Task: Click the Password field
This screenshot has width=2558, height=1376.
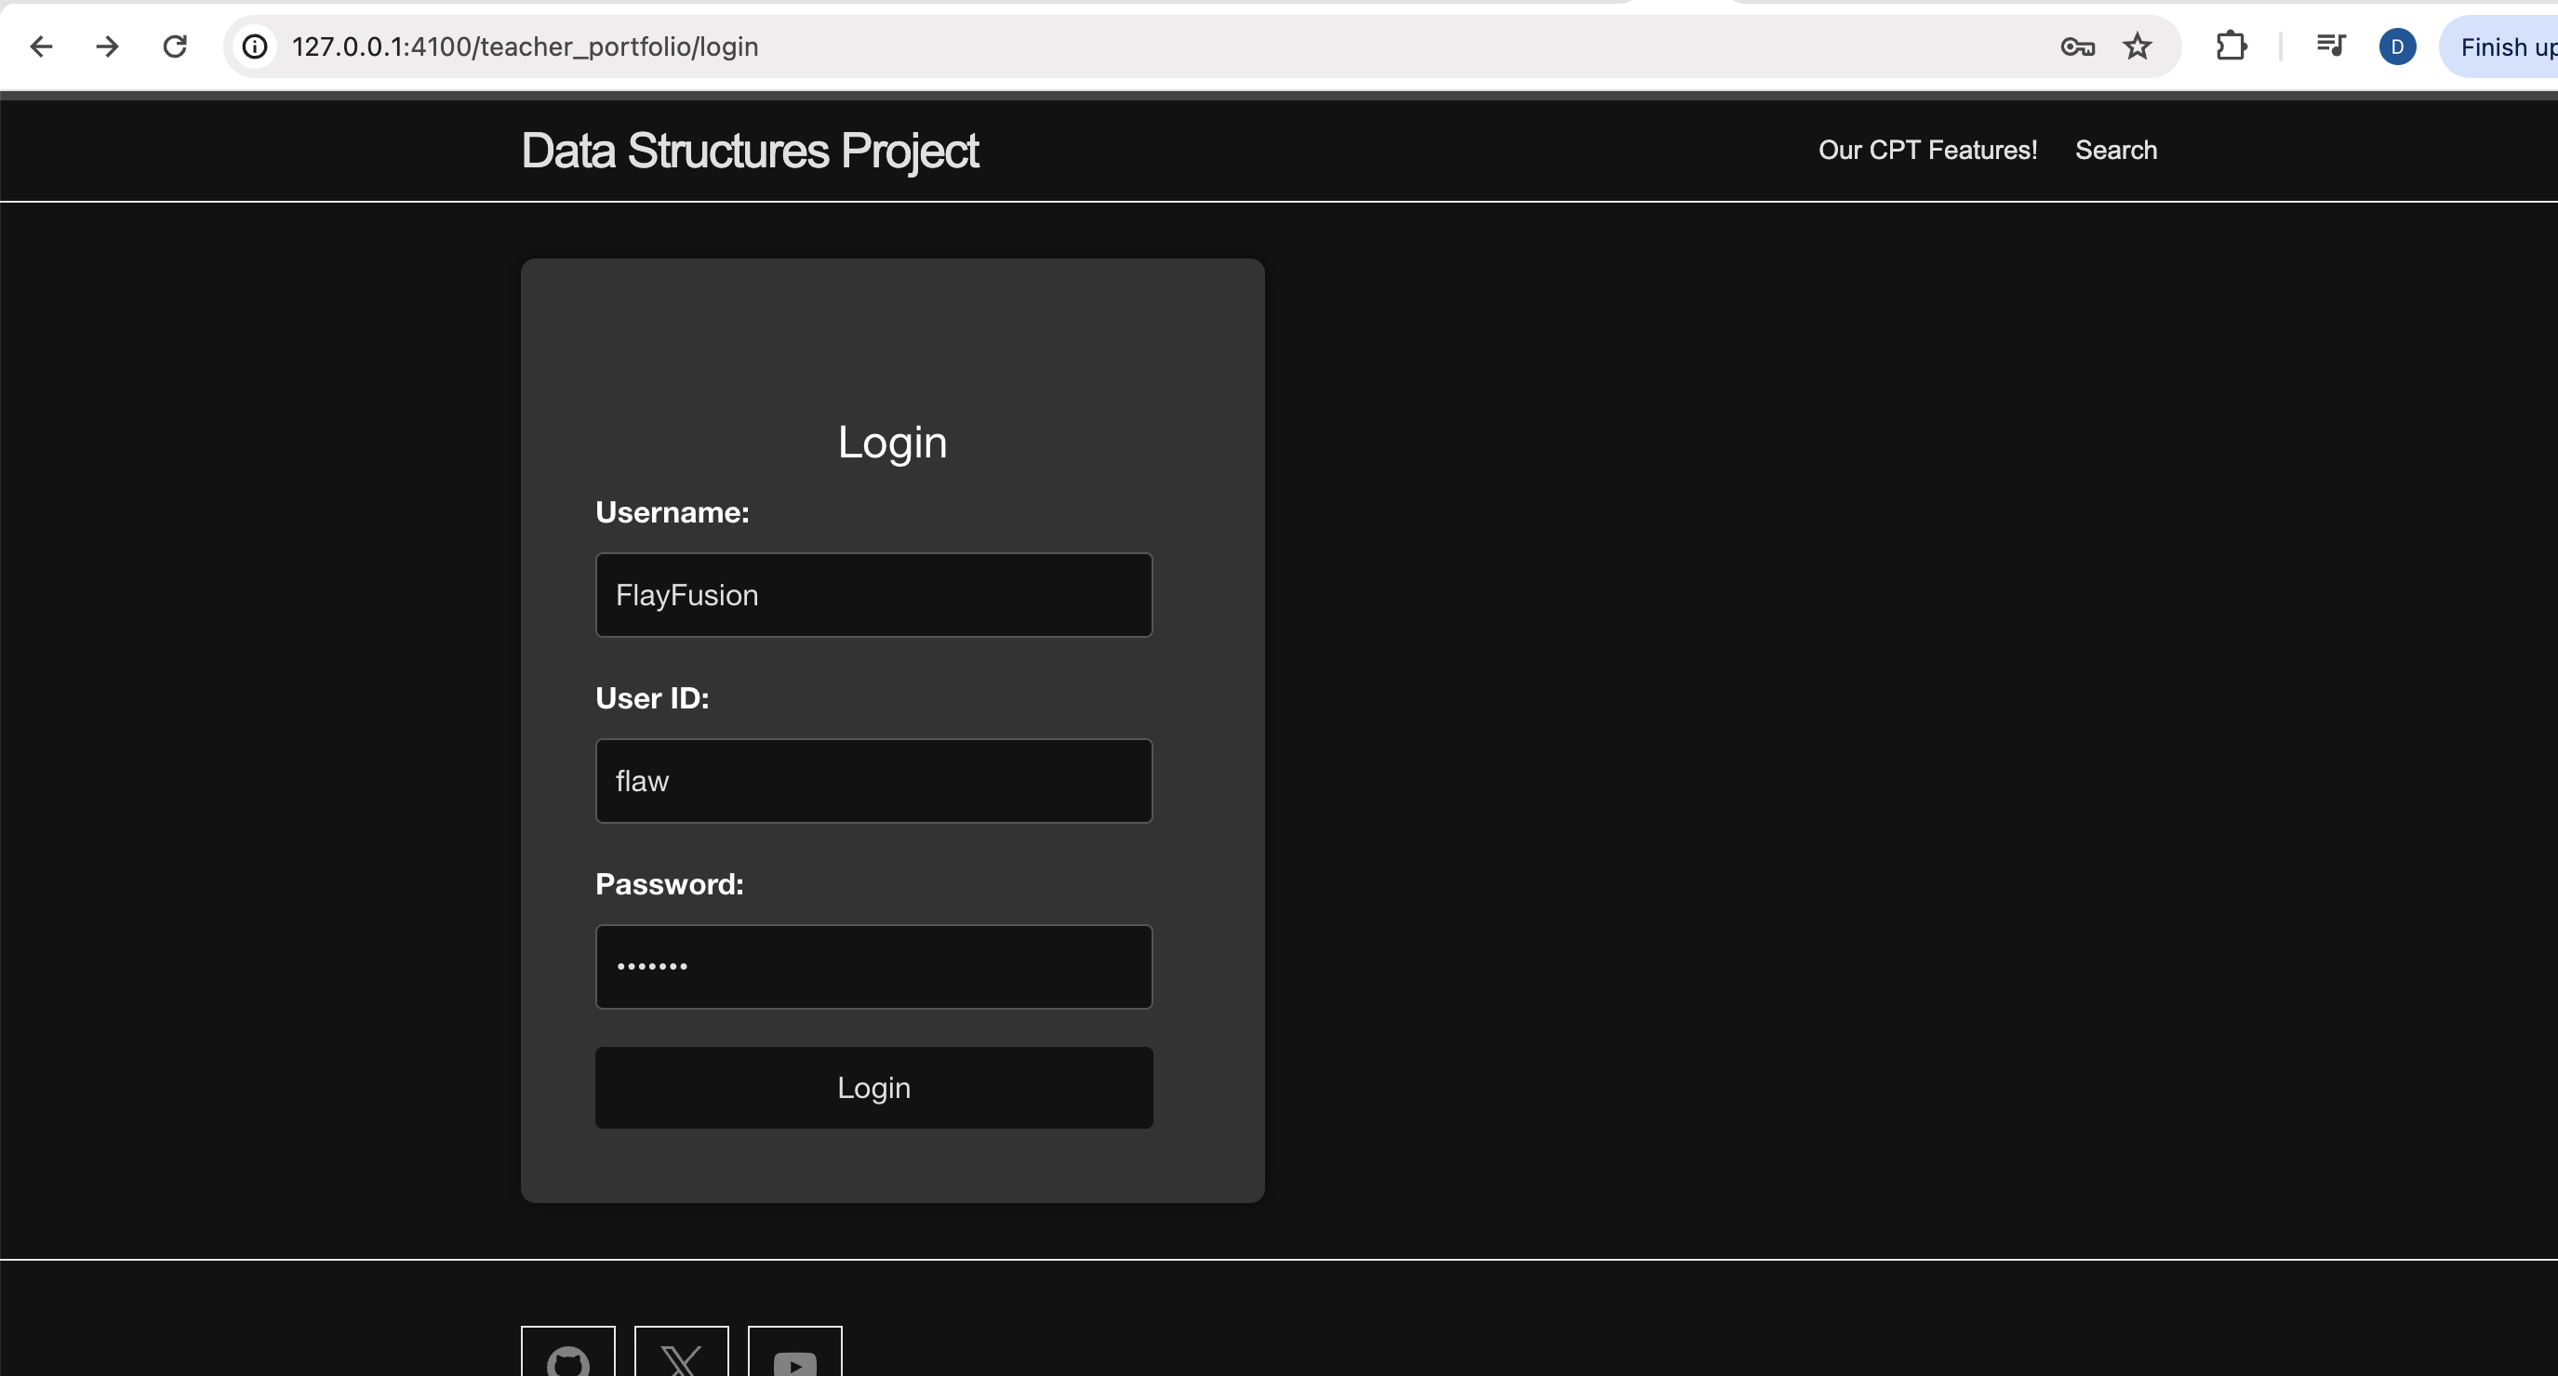Action: [873, 967]
